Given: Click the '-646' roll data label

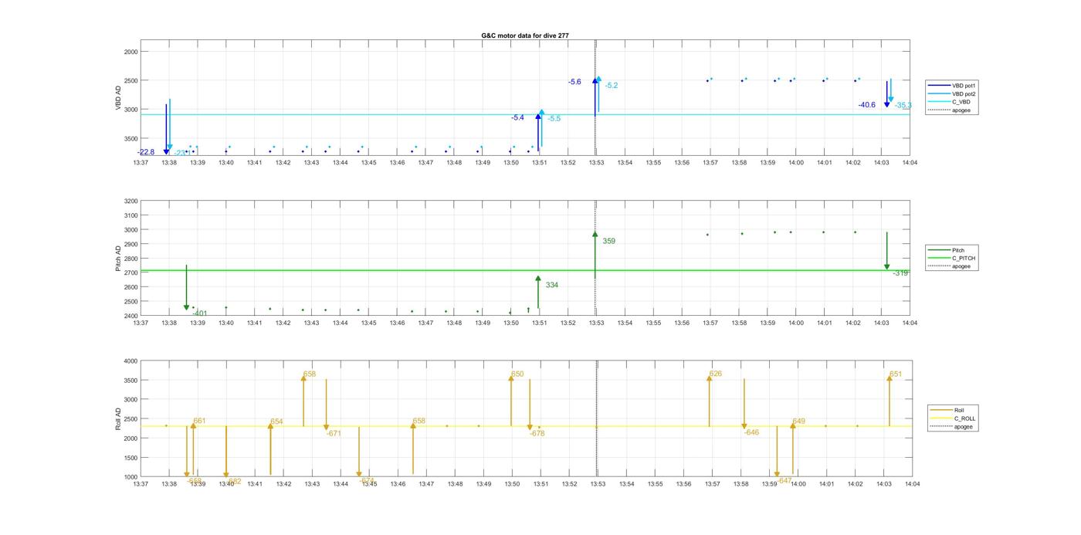Looking at the screenshot, I should tap(751, 433).
